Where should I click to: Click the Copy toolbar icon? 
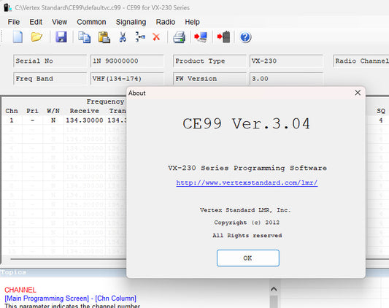click(x=85, y=37)
